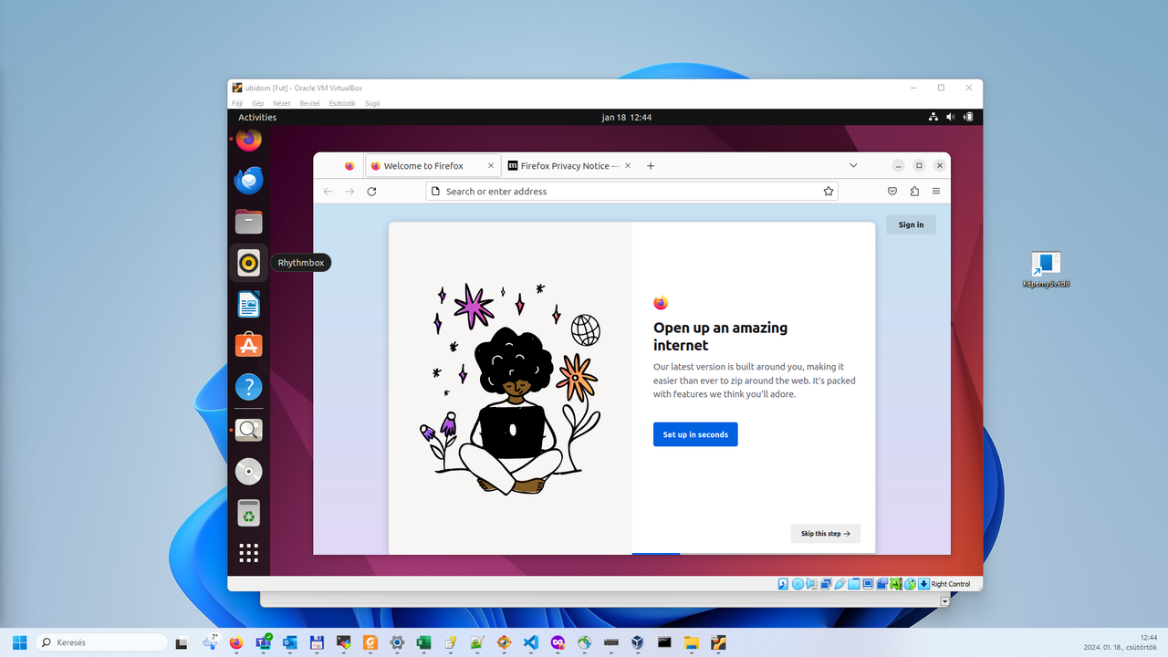
Task: Open the Képernyővédő desktop shortcut
Action: (1046, 270)
